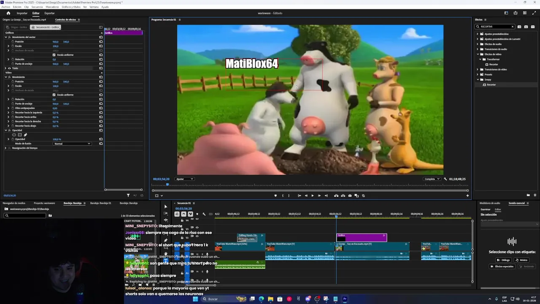The height and width of the screenshot is (304, 540).
Task: Toggle animation stopwatch for Recortar hacia arriba
Action: coord(13,117)
